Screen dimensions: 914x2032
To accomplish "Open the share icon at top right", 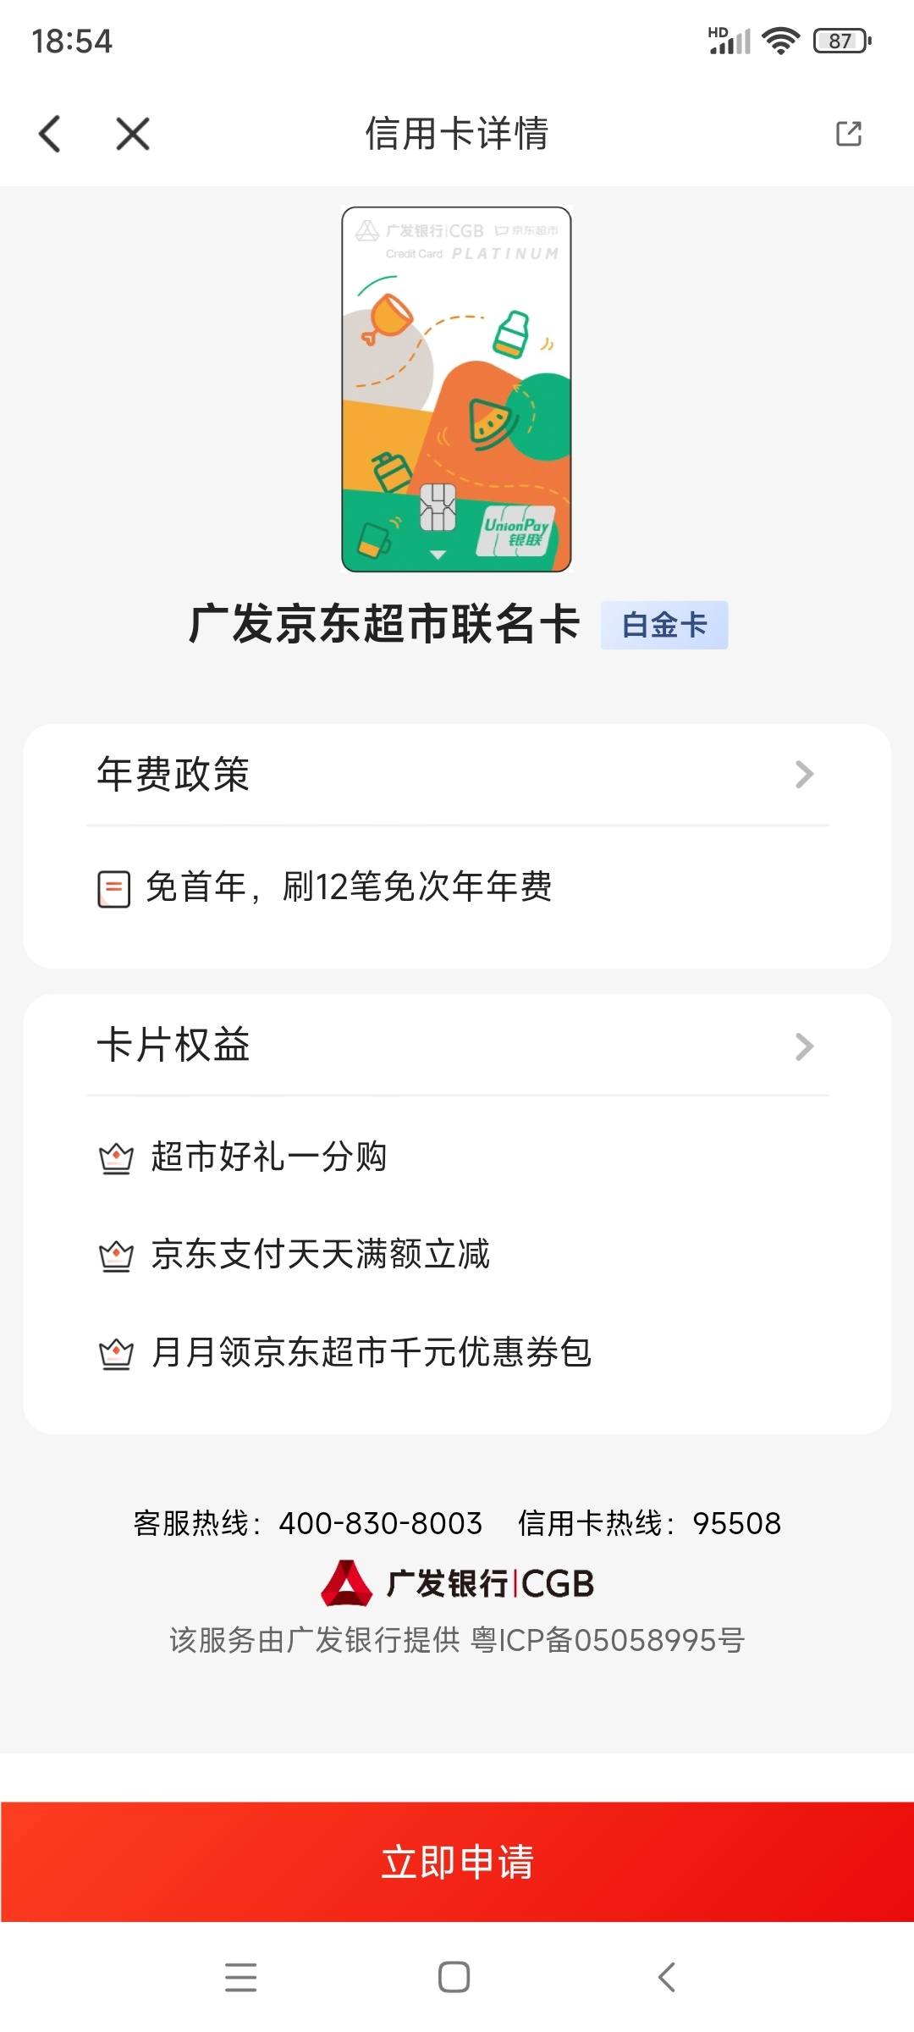I will point(848,134).
